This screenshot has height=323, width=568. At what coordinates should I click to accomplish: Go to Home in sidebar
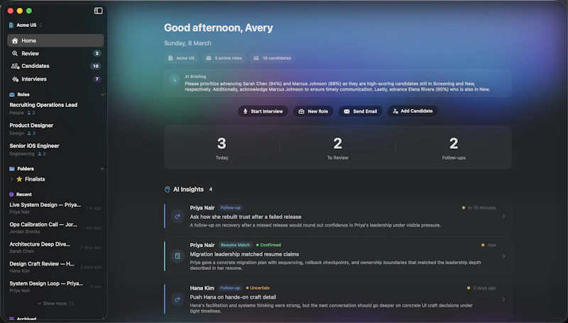[x=55, y=40]
